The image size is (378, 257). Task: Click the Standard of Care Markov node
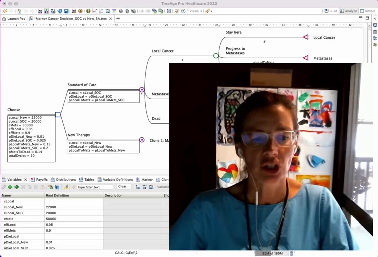coord(142,90)
